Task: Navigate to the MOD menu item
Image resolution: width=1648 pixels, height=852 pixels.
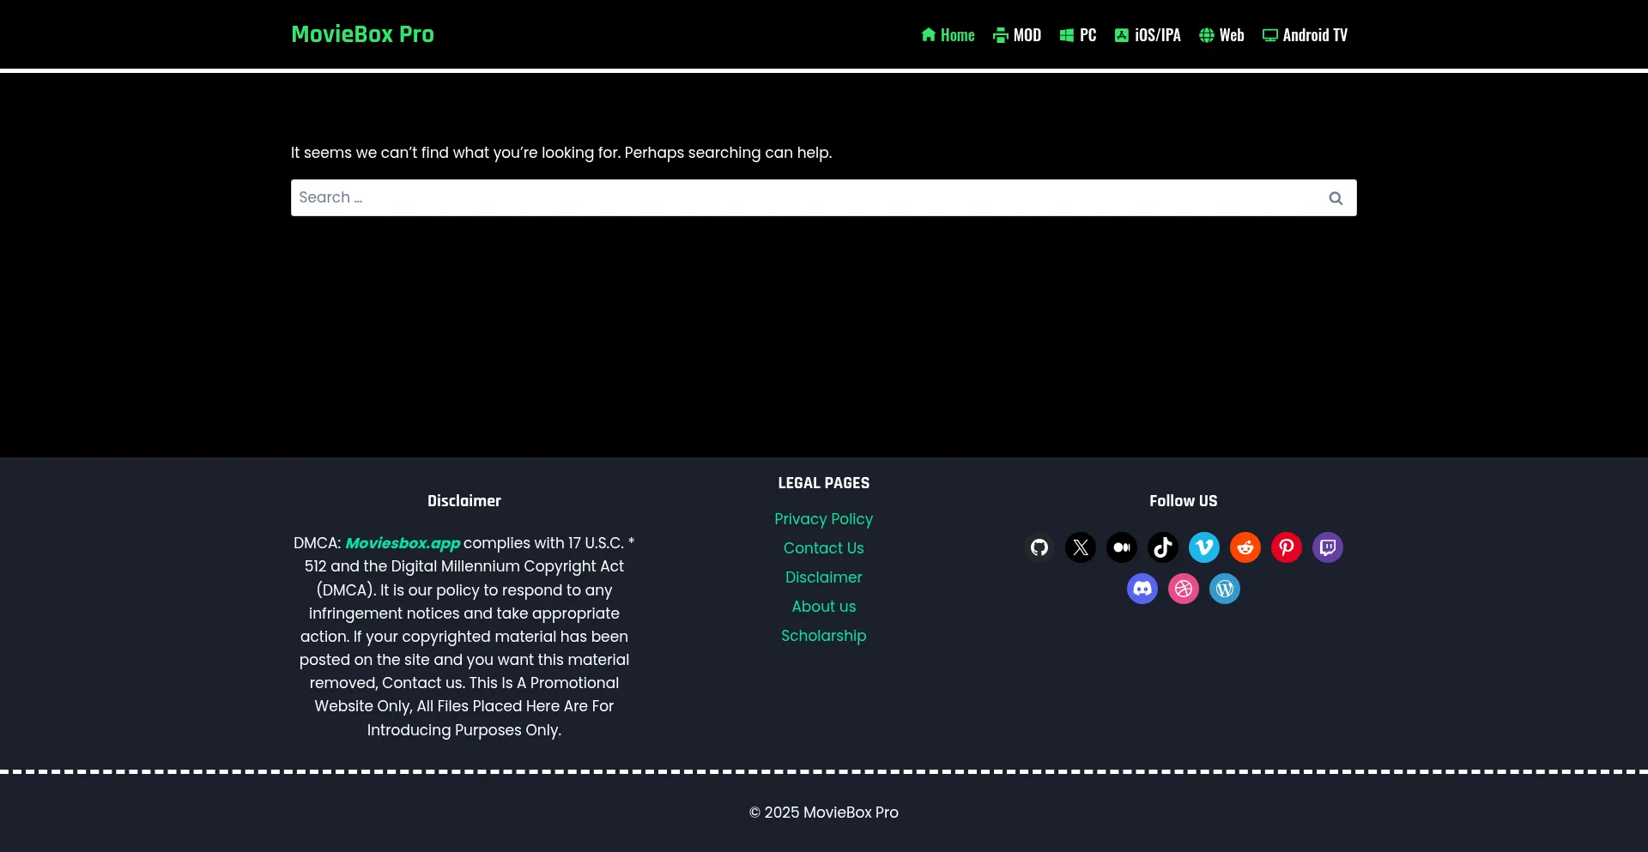Action: click(x=1016, y=35)
